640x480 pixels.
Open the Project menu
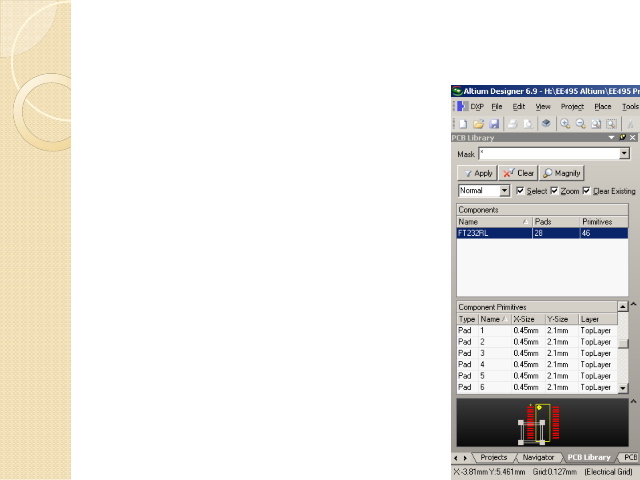(572, 107)
